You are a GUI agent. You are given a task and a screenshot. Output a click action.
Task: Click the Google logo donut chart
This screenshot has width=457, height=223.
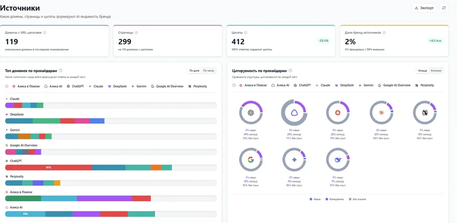coord(251,159)
